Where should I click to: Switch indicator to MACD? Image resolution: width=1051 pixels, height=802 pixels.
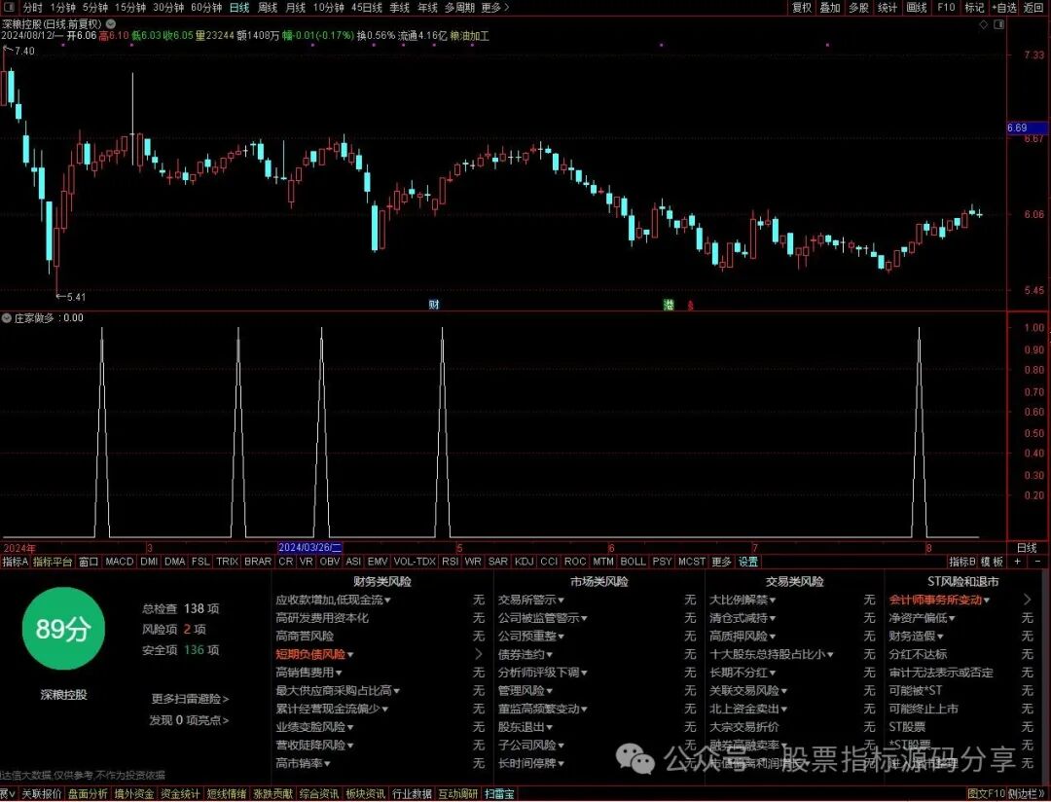click(120, 562)
